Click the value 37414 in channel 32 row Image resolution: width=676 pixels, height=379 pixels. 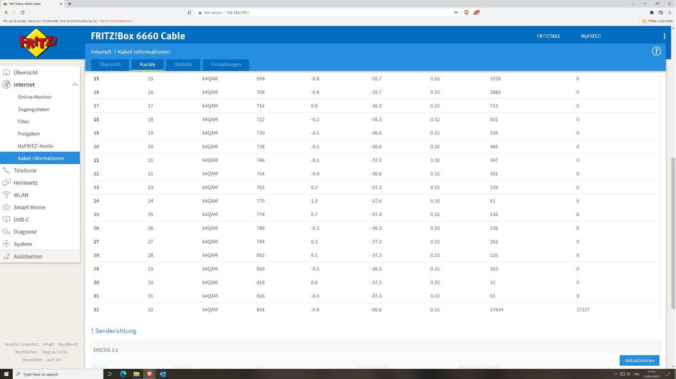click(496, 309)
